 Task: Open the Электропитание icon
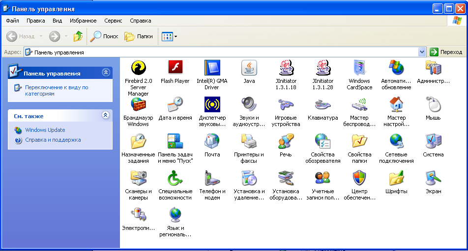click(139, 215)
